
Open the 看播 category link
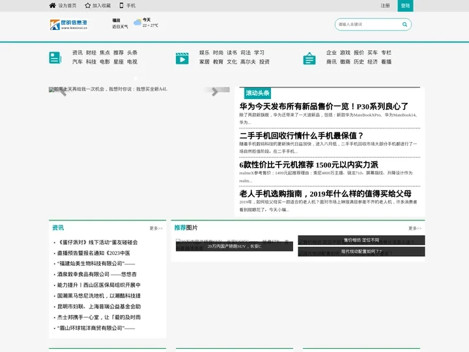(386, 62)
